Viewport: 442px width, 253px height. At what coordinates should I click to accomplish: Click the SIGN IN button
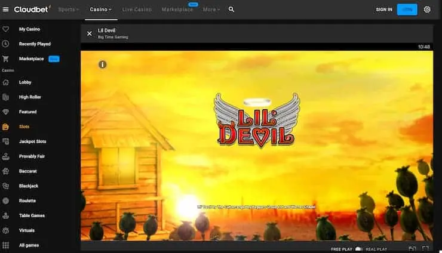tap(383, 10)
